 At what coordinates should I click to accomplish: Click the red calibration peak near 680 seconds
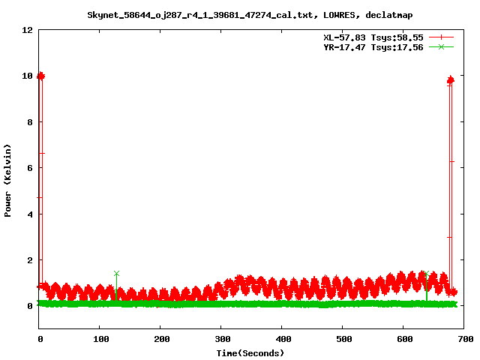[450, 80]
